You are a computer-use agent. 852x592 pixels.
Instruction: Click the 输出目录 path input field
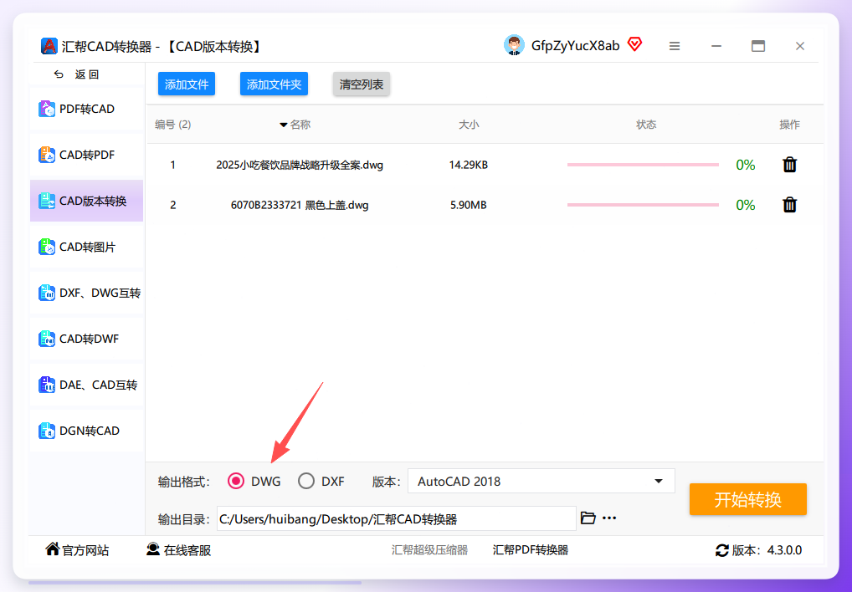[396, 518]
